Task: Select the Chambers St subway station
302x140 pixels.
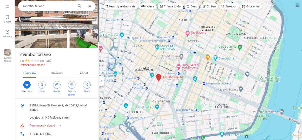Action: coord(127,118)
